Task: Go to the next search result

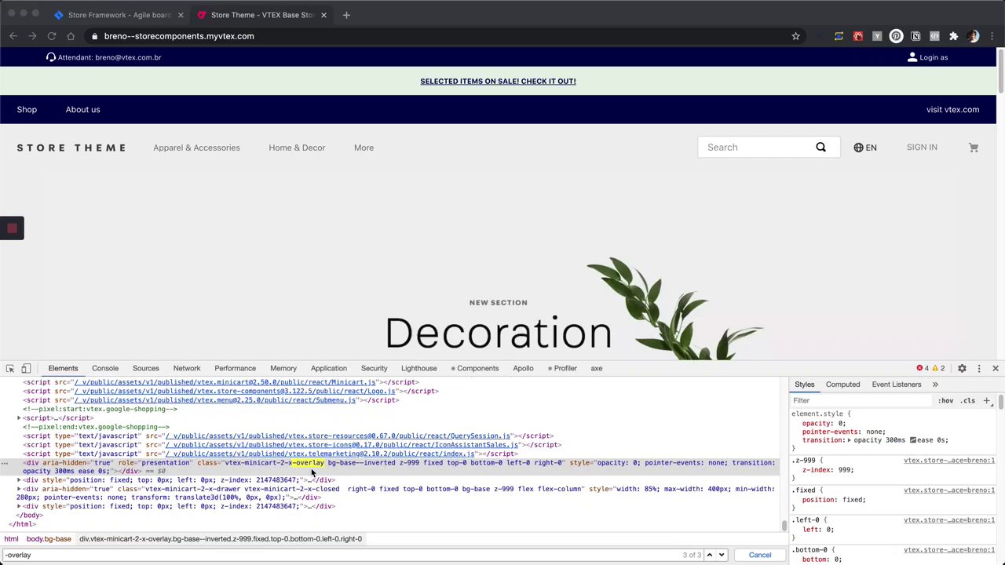Action: [722, 555]
